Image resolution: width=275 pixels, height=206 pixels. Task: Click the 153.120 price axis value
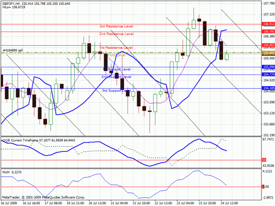point(269,113)
